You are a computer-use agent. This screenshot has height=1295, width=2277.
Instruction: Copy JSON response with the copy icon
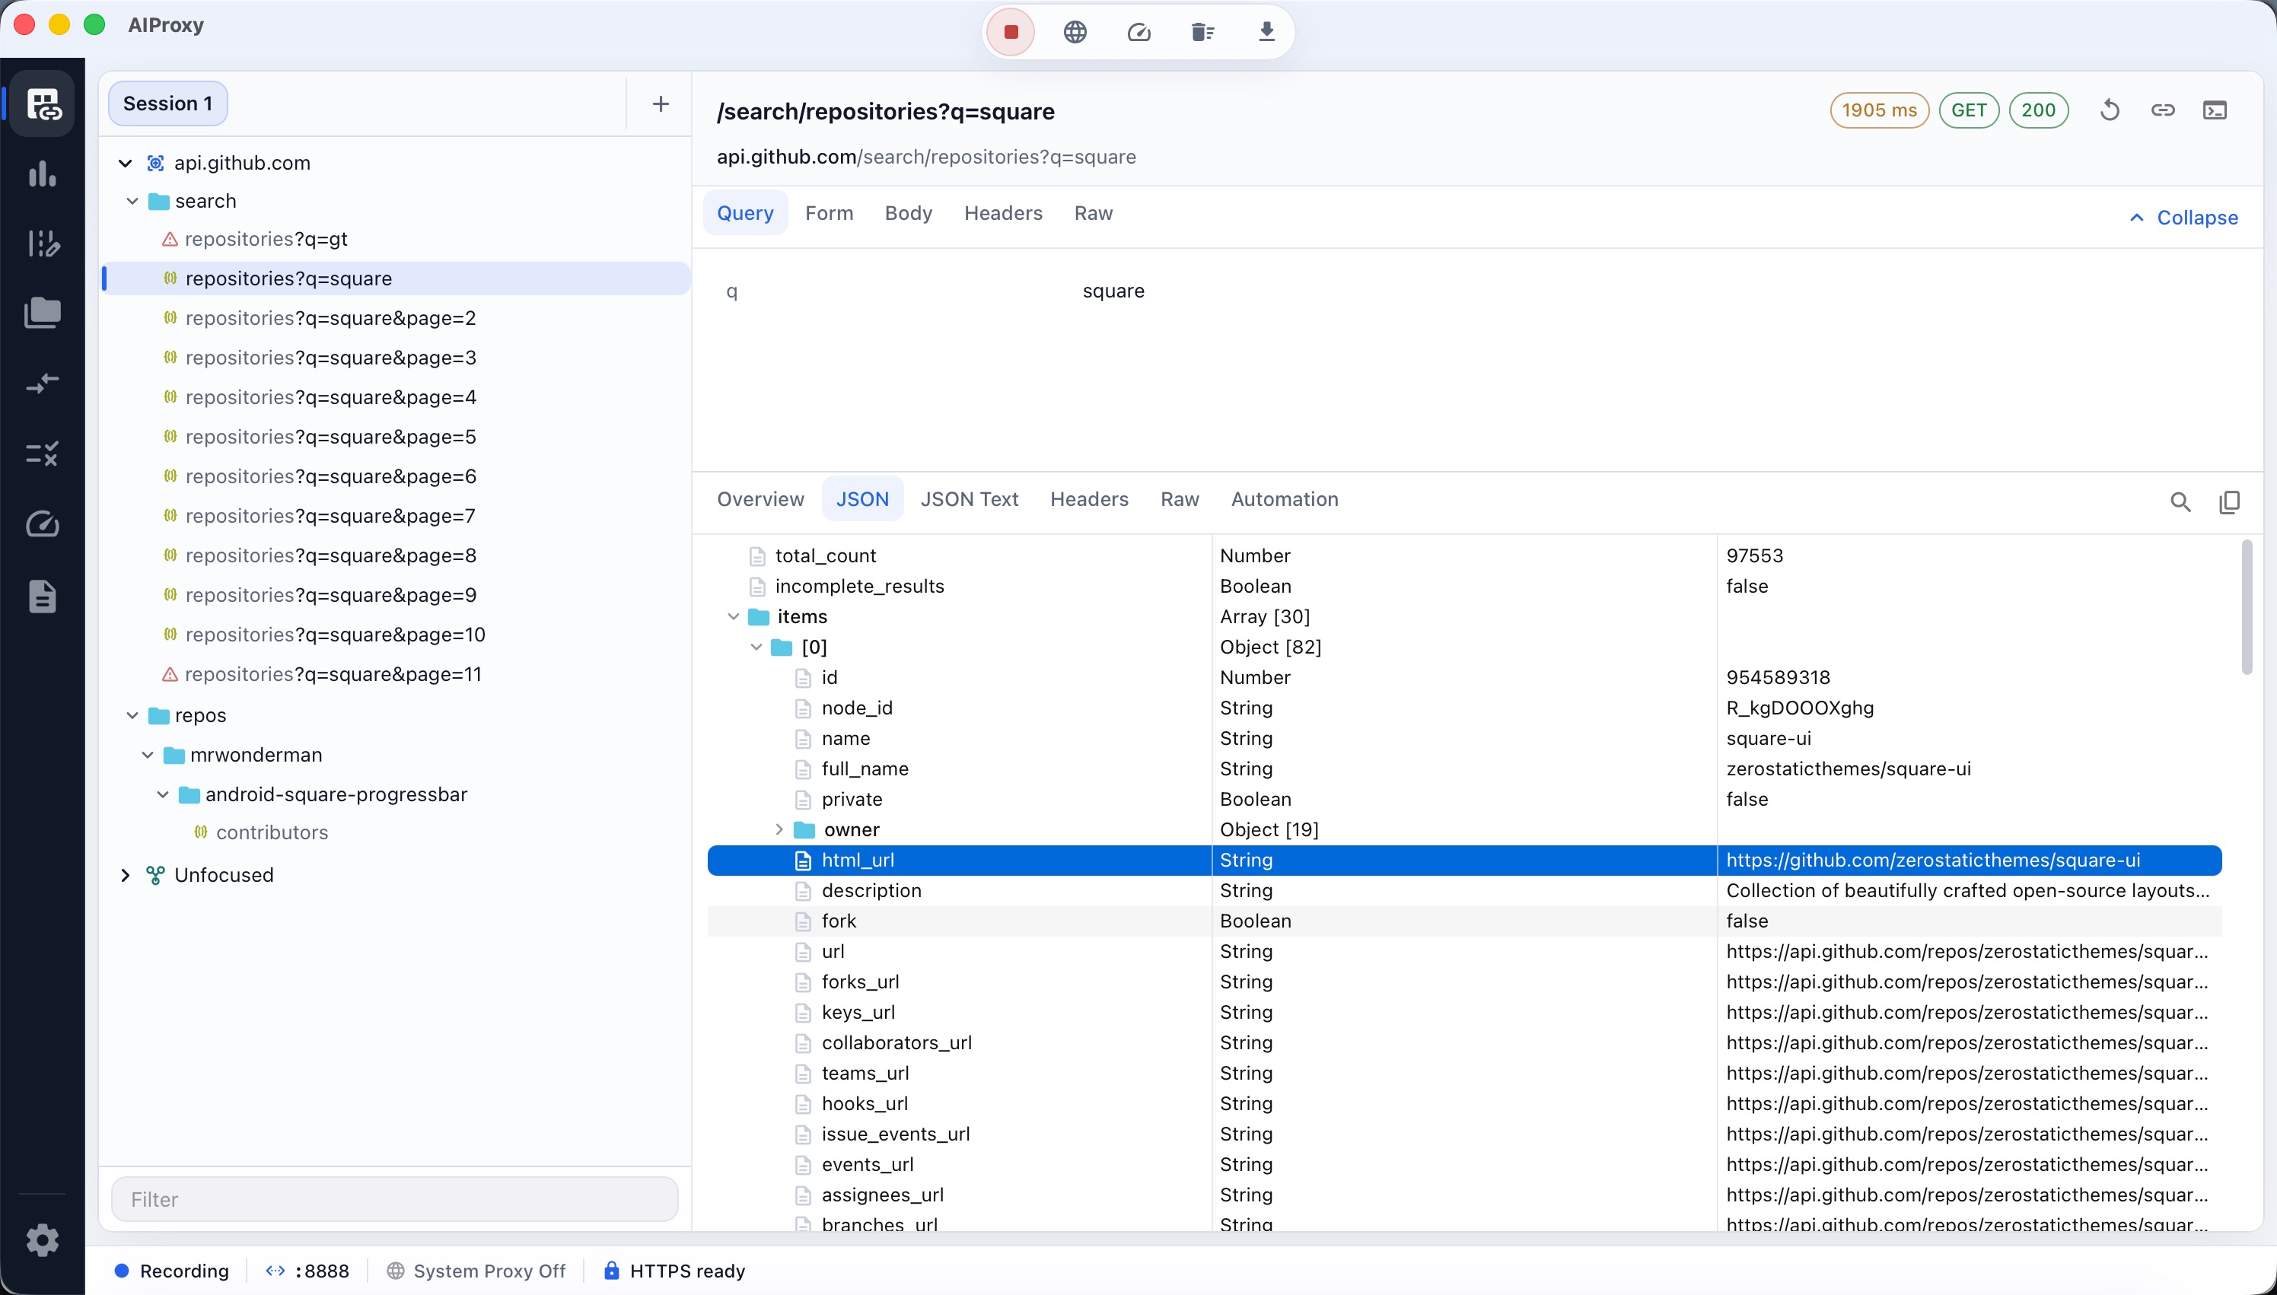pyautogui.click(x=2229, y=501)
